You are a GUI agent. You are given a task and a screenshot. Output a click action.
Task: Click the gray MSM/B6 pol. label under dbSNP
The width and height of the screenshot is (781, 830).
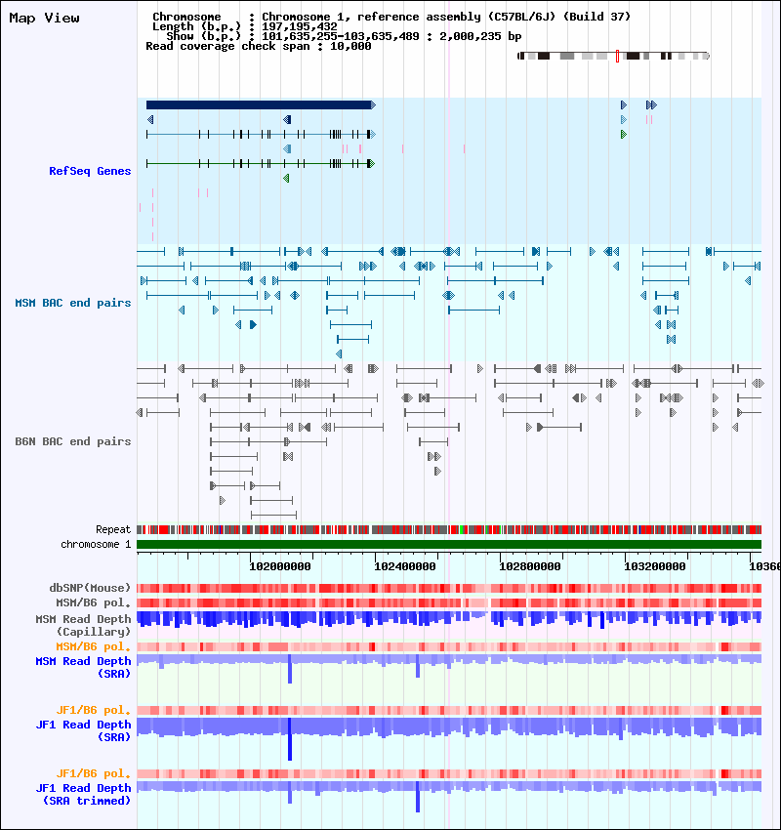93,602
